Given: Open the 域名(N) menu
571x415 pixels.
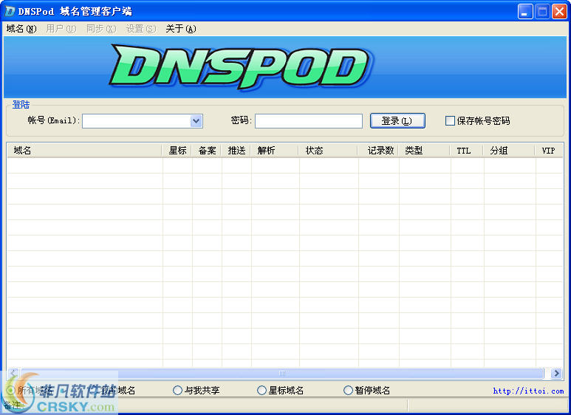Looking at the screenshot, I should (x=21, y=29).
